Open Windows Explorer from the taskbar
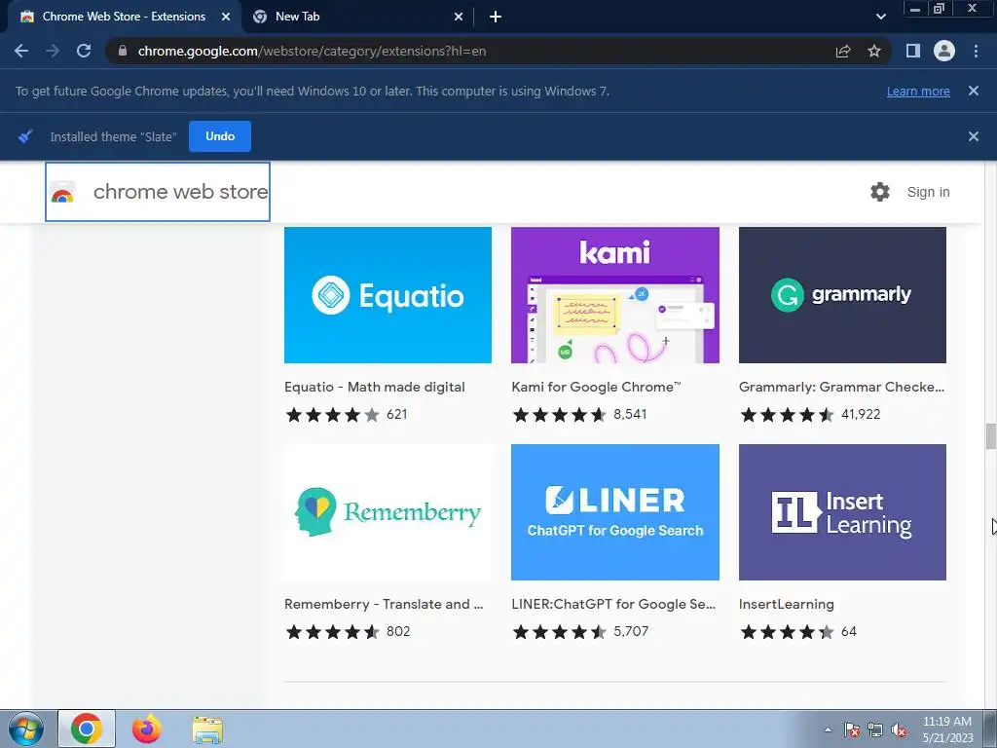Image resolution: width=997 pixels, height=748 pixels. click(207, 729)
